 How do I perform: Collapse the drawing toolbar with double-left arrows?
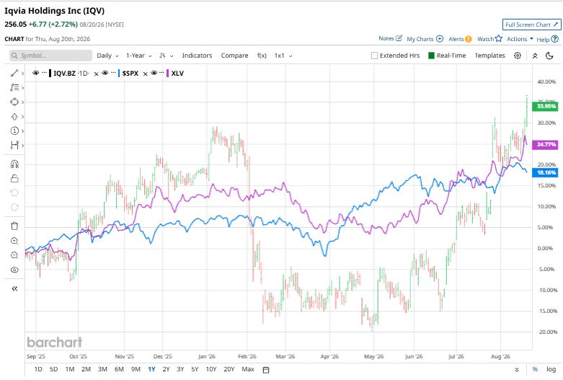point(14,288)
